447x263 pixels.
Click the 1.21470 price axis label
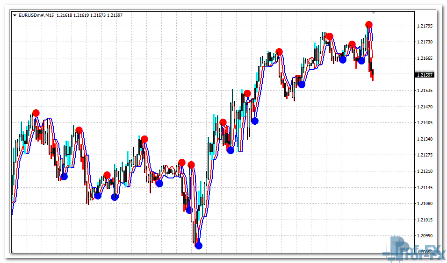(x=425, y=107)
